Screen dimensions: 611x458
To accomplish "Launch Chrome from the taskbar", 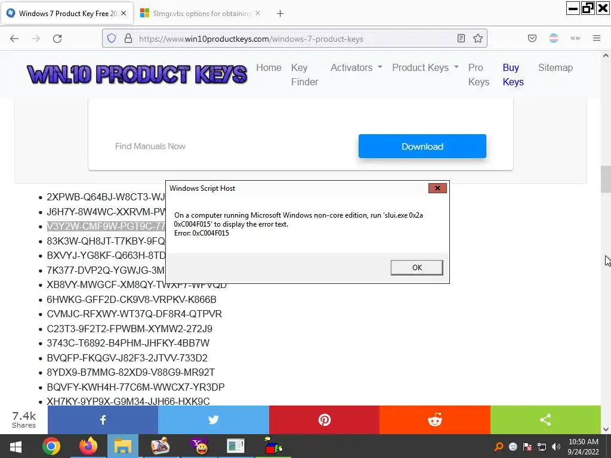I will point(51,446).
